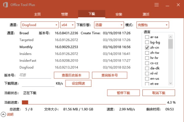The image size is (184, 122).
Task: Select the InsiderFast channel row
Action: 28,61
